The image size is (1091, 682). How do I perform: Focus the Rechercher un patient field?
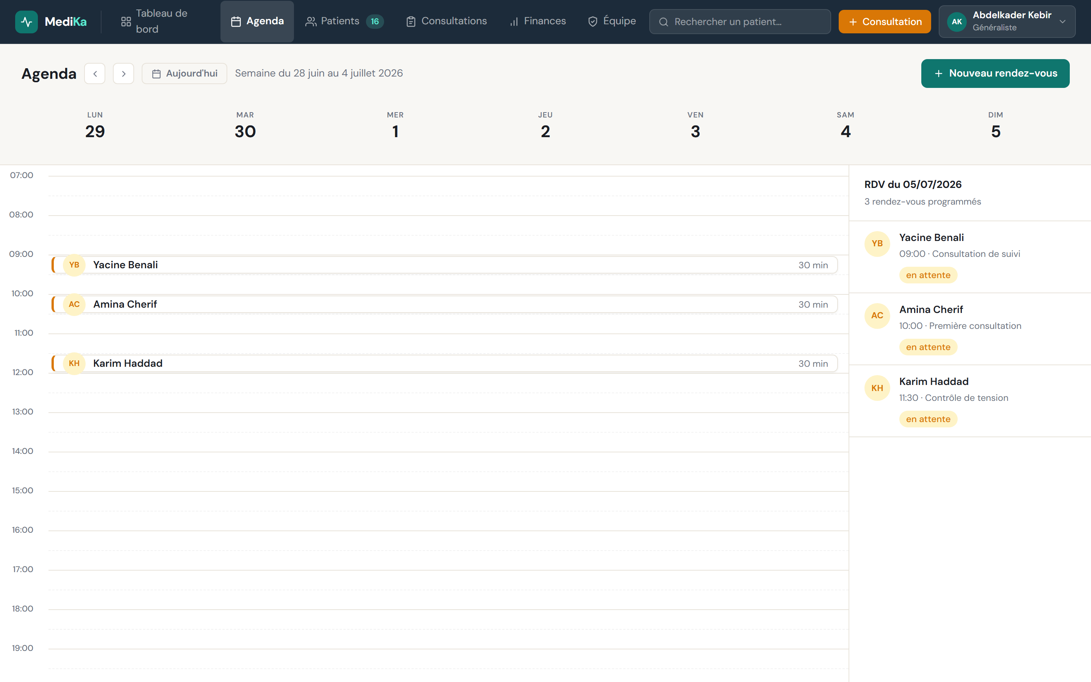pyautogui.click(x=740, y=22)
